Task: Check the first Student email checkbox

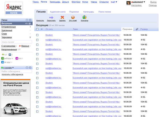Action: tap(37, 35)
